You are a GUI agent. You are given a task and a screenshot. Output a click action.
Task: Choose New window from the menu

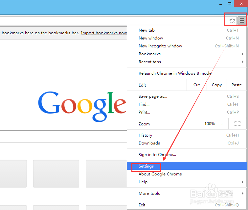coord(187,38)
